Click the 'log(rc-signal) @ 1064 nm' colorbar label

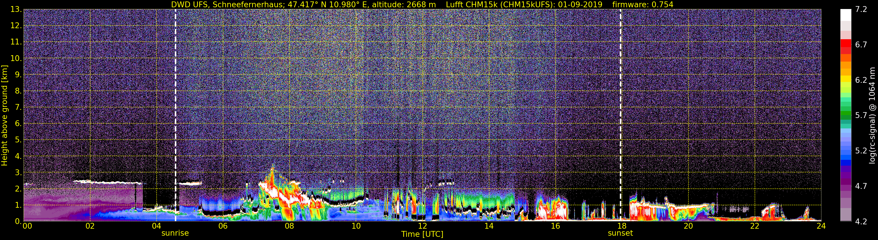click(872, 115)
